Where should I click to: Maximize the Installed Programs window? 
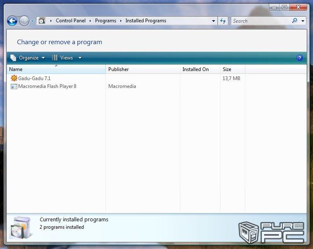[284, 7]
